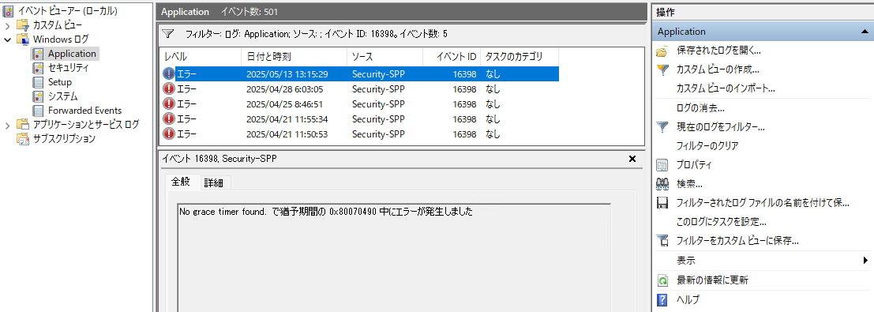This screenshot has height=312, width=874.
Task: Click the save filter to custom view icon
Action: (662, 241)
